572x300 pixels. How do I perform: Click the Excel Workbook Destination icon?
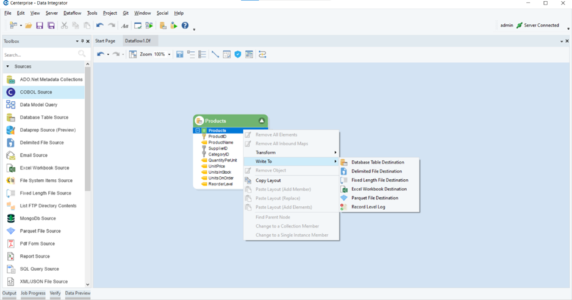344,189
